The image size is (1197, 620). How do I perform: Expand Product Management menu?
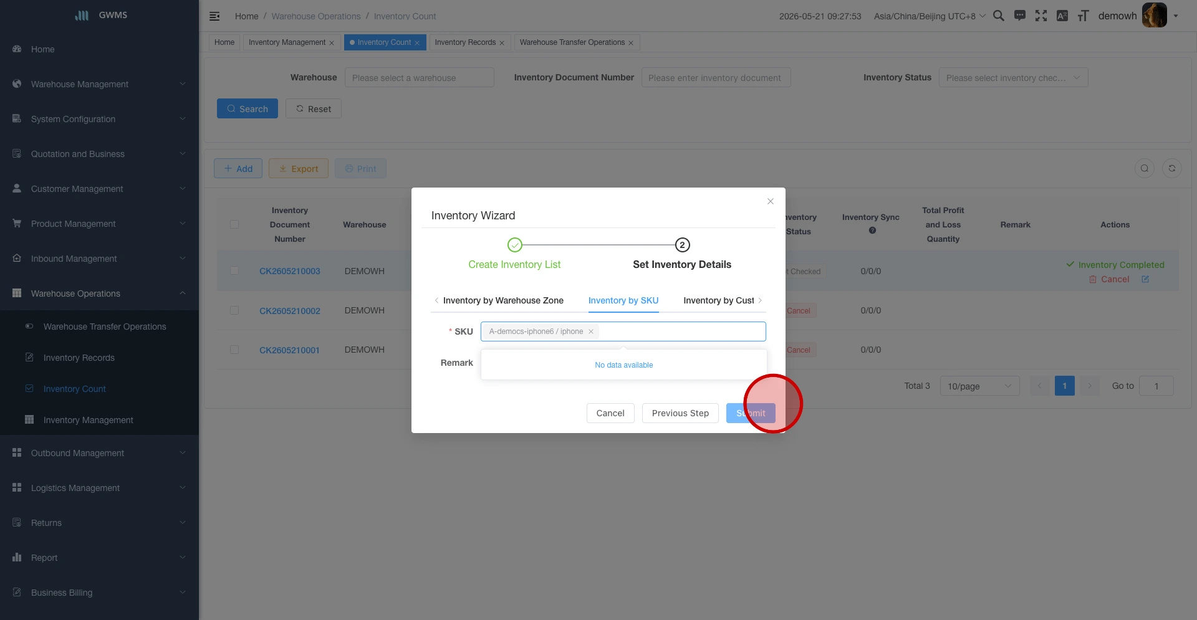tap(99, 224)
